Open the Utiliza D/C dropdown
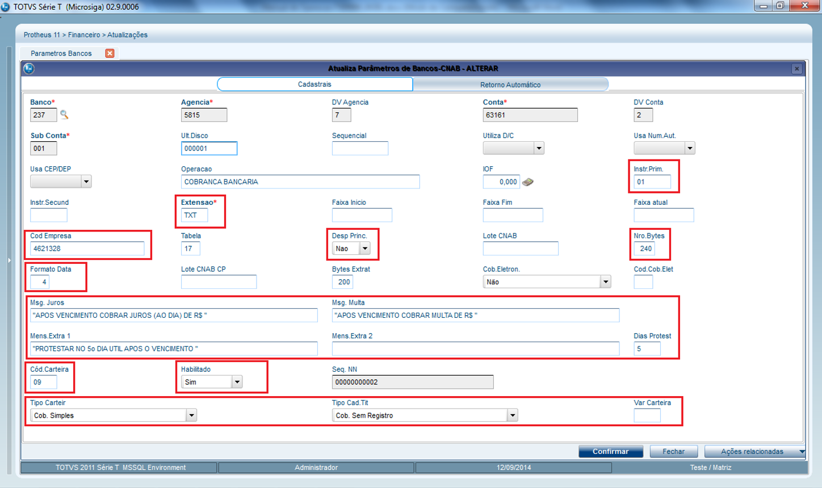Image resolution: width=822 pixels, height=488 pixels. point(538,149)
